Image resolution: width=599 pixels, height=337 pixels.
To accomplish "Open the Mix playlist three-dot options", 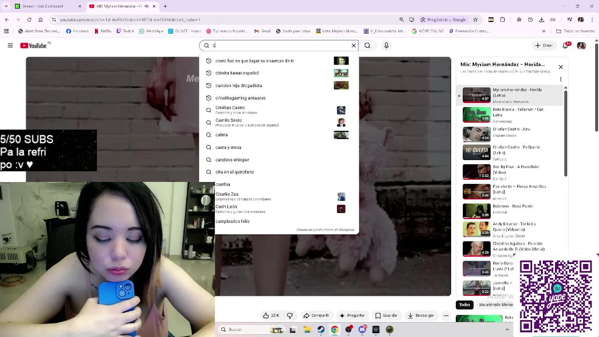I will pos(561,79).
